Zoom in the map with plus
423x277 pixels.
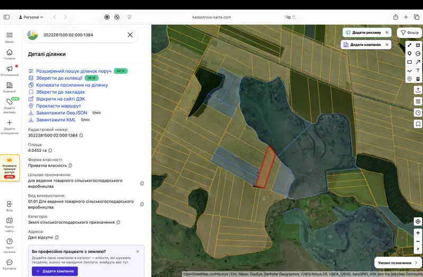point(418,233)
